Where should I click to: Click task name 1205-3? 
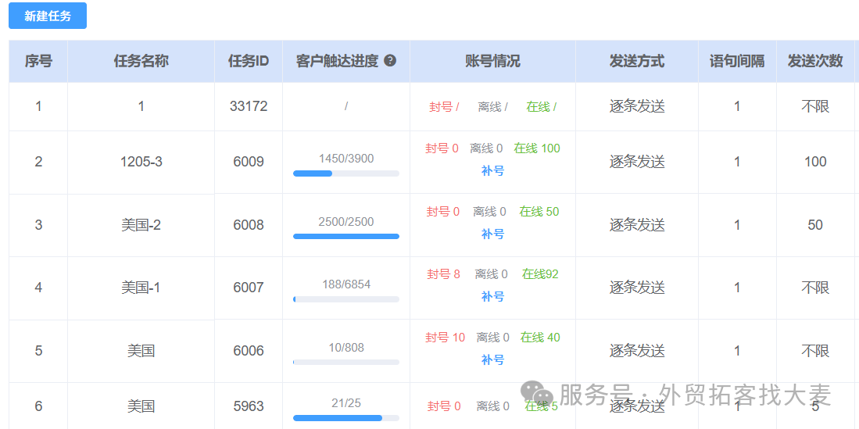141,162
